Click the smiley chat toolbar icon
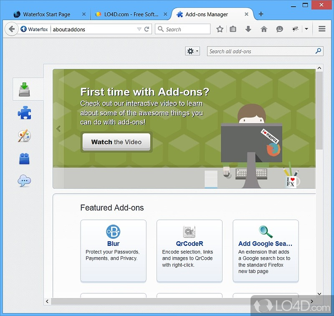Viewport: 334px width, 316px height. point(279,29)
